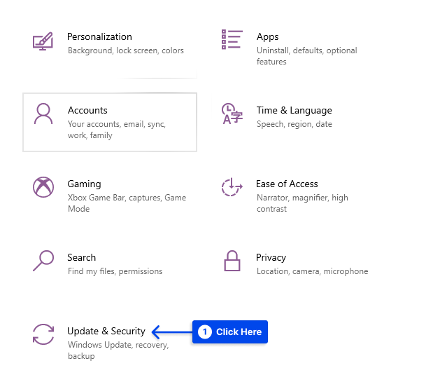The image size is (426, 382).
Task: Open the Gaming Xbox logo icon
Action: [43, 187]
